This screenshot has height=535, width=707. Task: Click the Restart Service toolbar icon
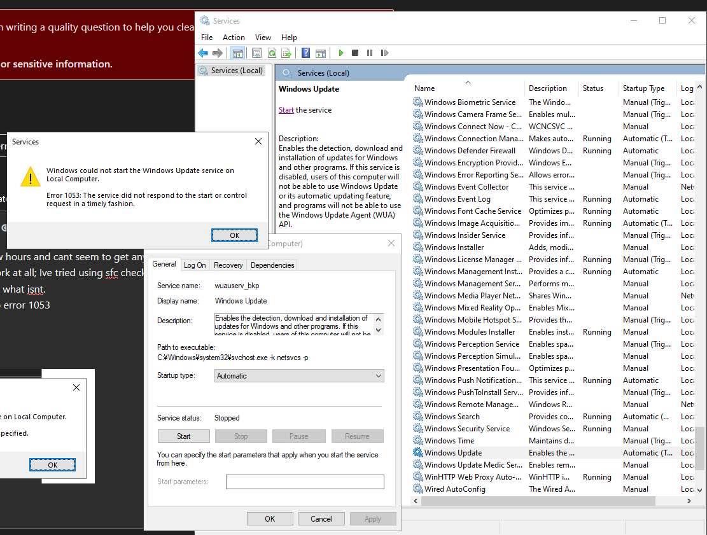pos(384,53)
